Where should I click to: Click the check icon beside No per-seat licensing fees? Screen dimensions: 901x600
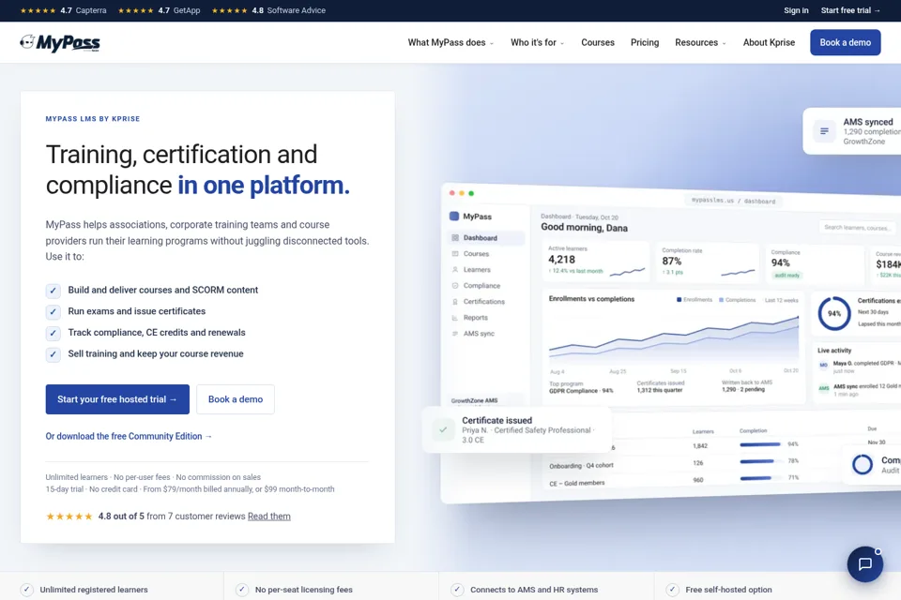click(242, 590)
